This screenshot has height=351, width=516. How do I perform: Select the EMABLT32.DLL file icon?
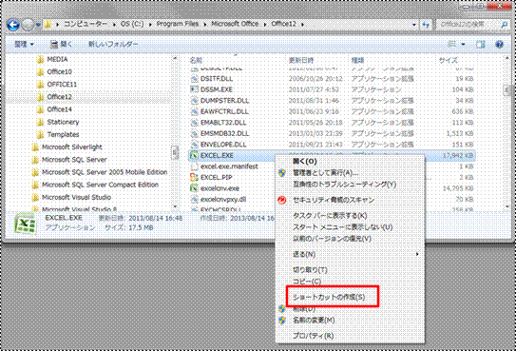click(194, 123)
